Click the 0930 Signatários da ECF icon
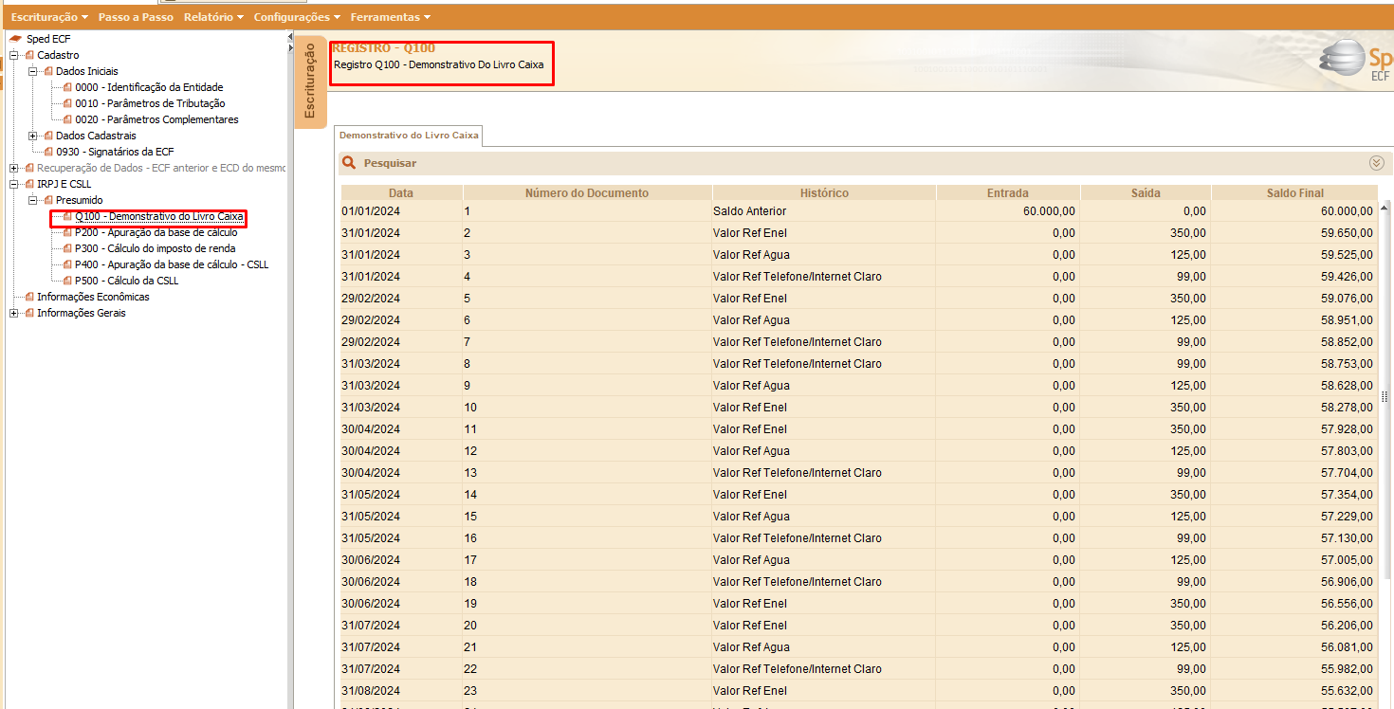 [x=48, y=152]
